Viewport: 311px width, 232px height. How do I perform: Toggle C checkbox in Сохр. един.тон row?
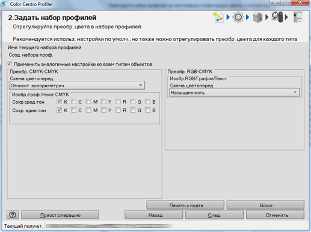(73, 110)
